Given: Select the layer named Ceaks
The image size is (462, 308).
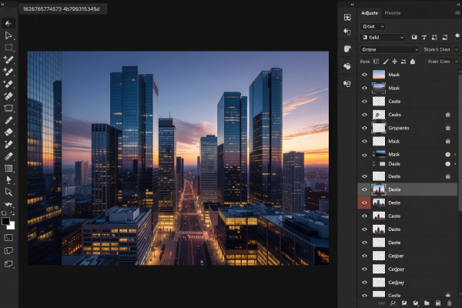Looking at the screenshot, I should pyautogui.click(x=394, y=115).
